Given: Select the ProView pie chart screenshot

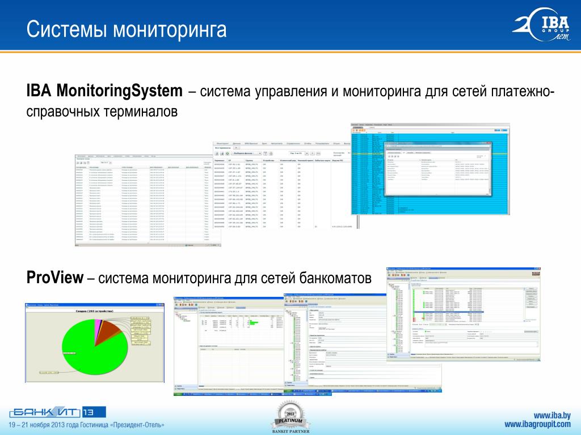Looking at the screenshot, I should tap(95, 343).
